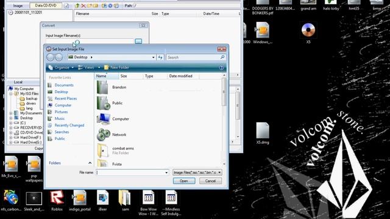Open the indigo_portal desktop file
This screenshot has width=390, height=219.
point(80,201)
